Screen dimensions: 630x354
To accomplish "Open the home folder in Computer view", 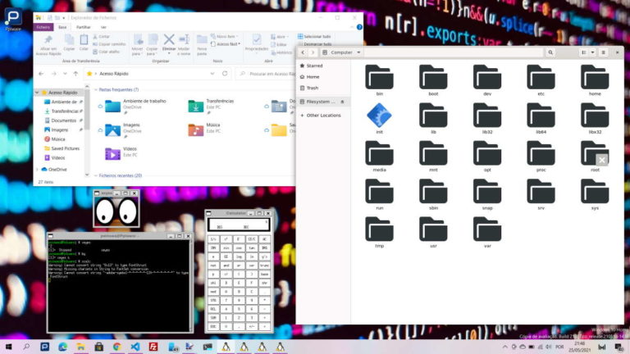I will click(595, 78).
